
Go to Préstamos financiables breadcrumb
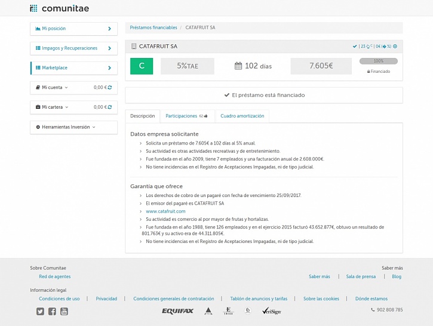pos(153,27)
